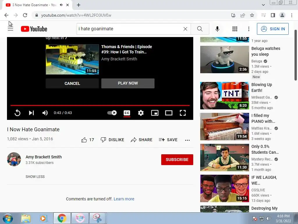The width and height of the screenshot is (298, 224).
Task: Open Amy Brackett Smith channel avatar
Action: pyautogui.click(x=14, y=159)
